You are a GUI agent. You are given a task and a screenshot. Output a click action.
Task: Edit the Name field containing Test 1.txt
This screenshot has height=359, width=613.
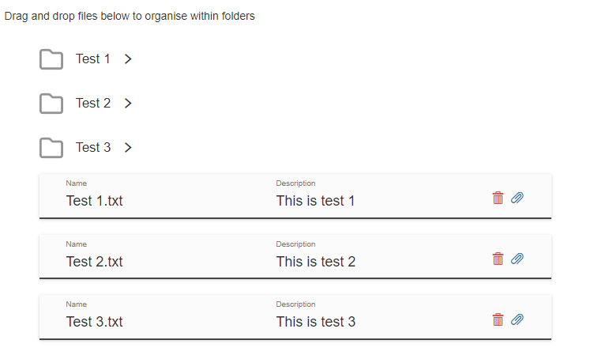[95, 201]
